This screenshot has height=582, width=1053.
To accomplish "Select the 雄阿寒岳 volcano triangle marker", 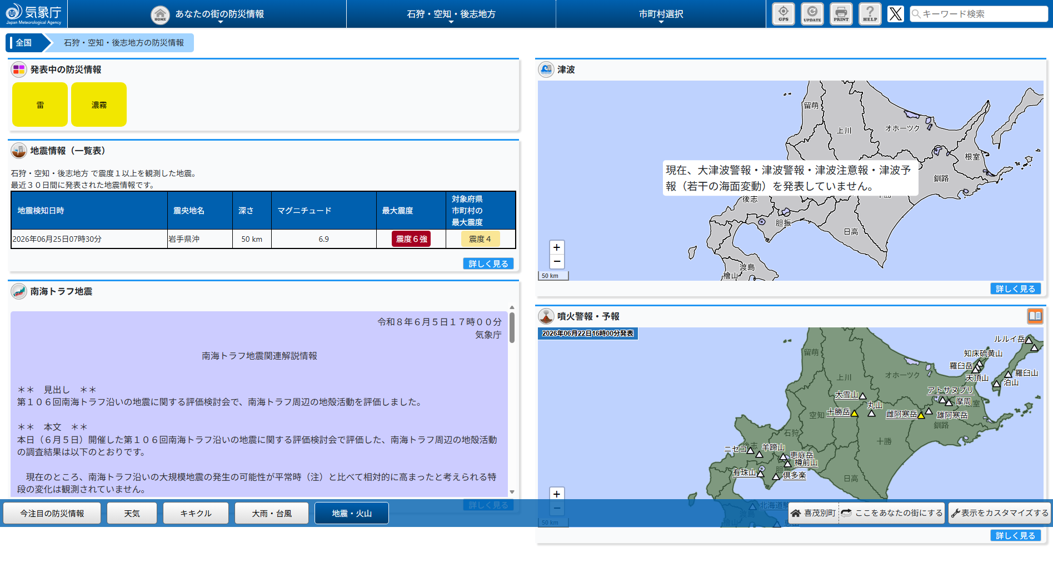I will click(x=929, y=411).
